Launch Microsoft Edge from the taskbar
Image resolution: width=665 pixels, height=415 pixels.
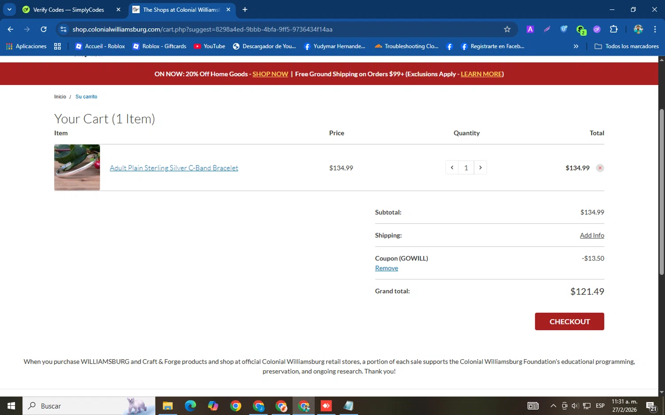coord(190,406)
